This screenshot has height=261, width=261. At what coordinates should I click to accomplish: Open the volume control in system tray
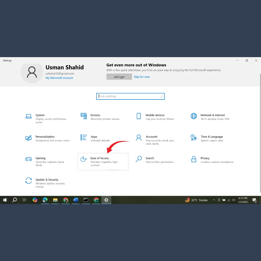click(234, 200)
